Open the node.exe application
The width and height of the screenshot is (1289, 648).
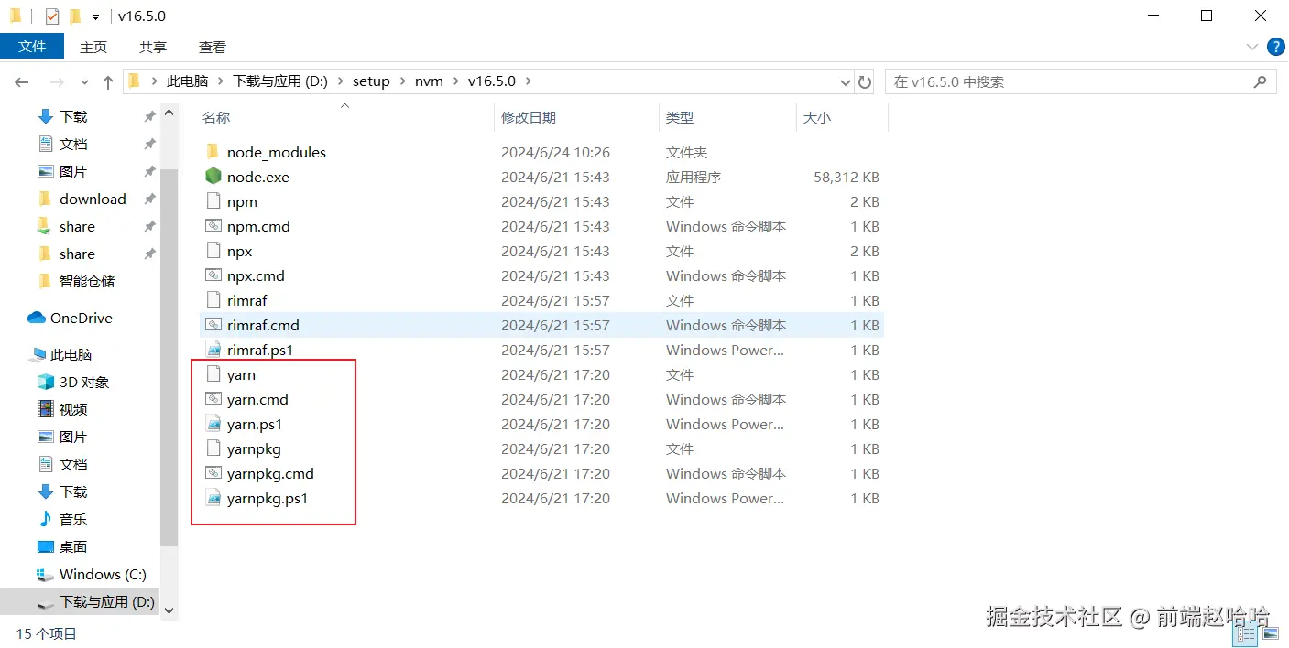pos(257,177)
